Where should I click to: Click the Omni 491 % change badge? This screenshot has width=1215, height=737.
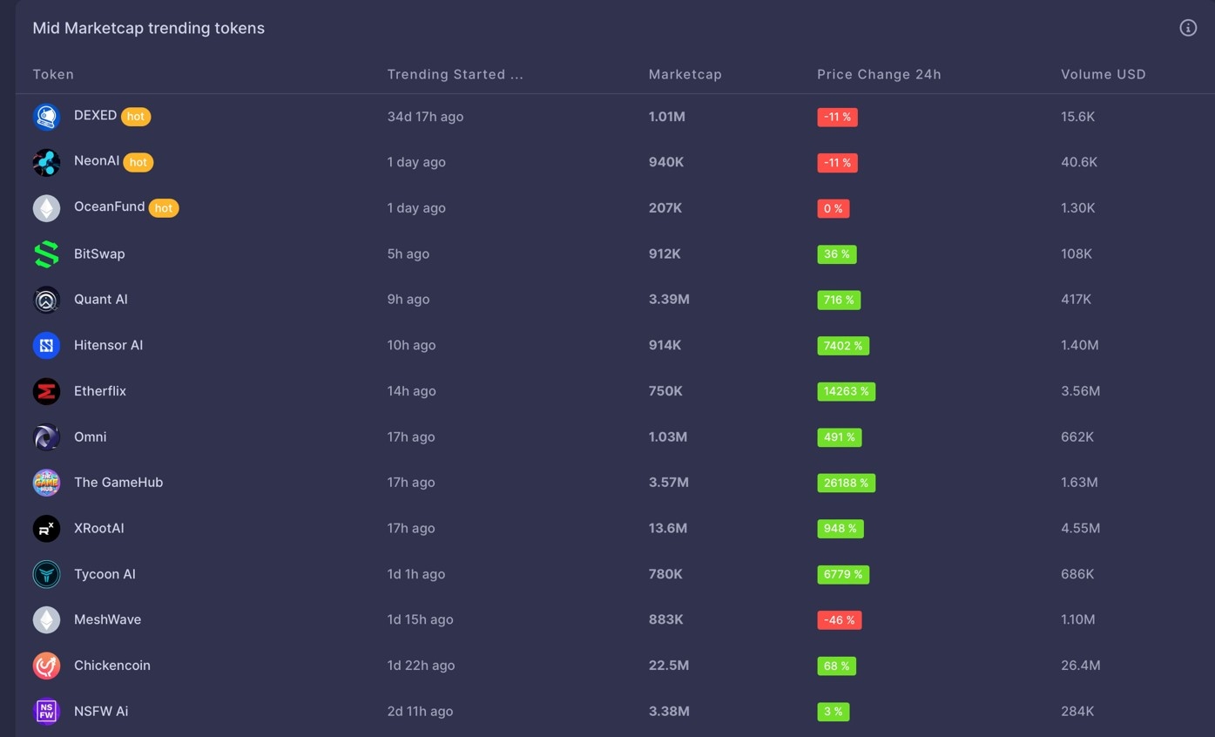[839, 437]
